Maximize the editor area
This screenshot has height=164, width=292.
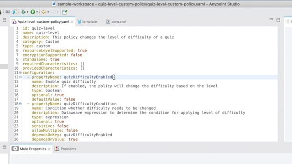(278, 20)
